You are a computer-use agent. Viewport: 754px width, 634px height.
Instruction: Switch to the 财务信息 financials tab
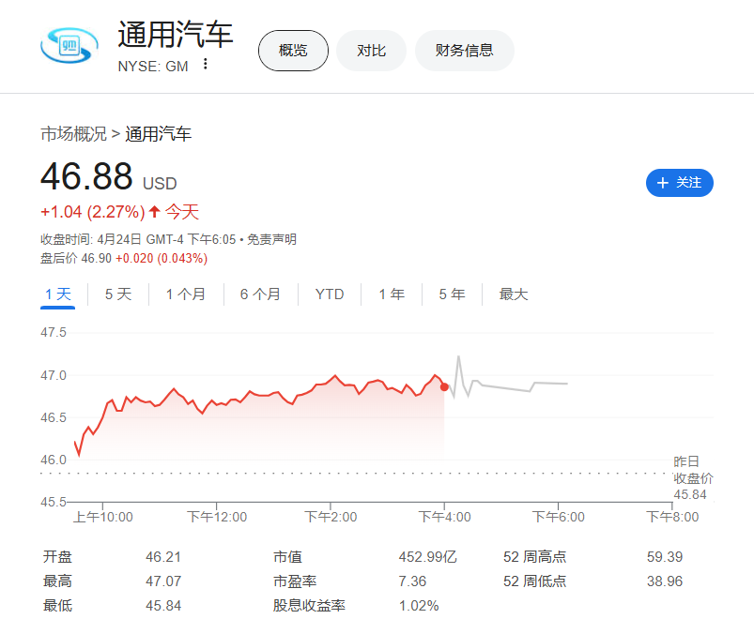coord(465,51)
